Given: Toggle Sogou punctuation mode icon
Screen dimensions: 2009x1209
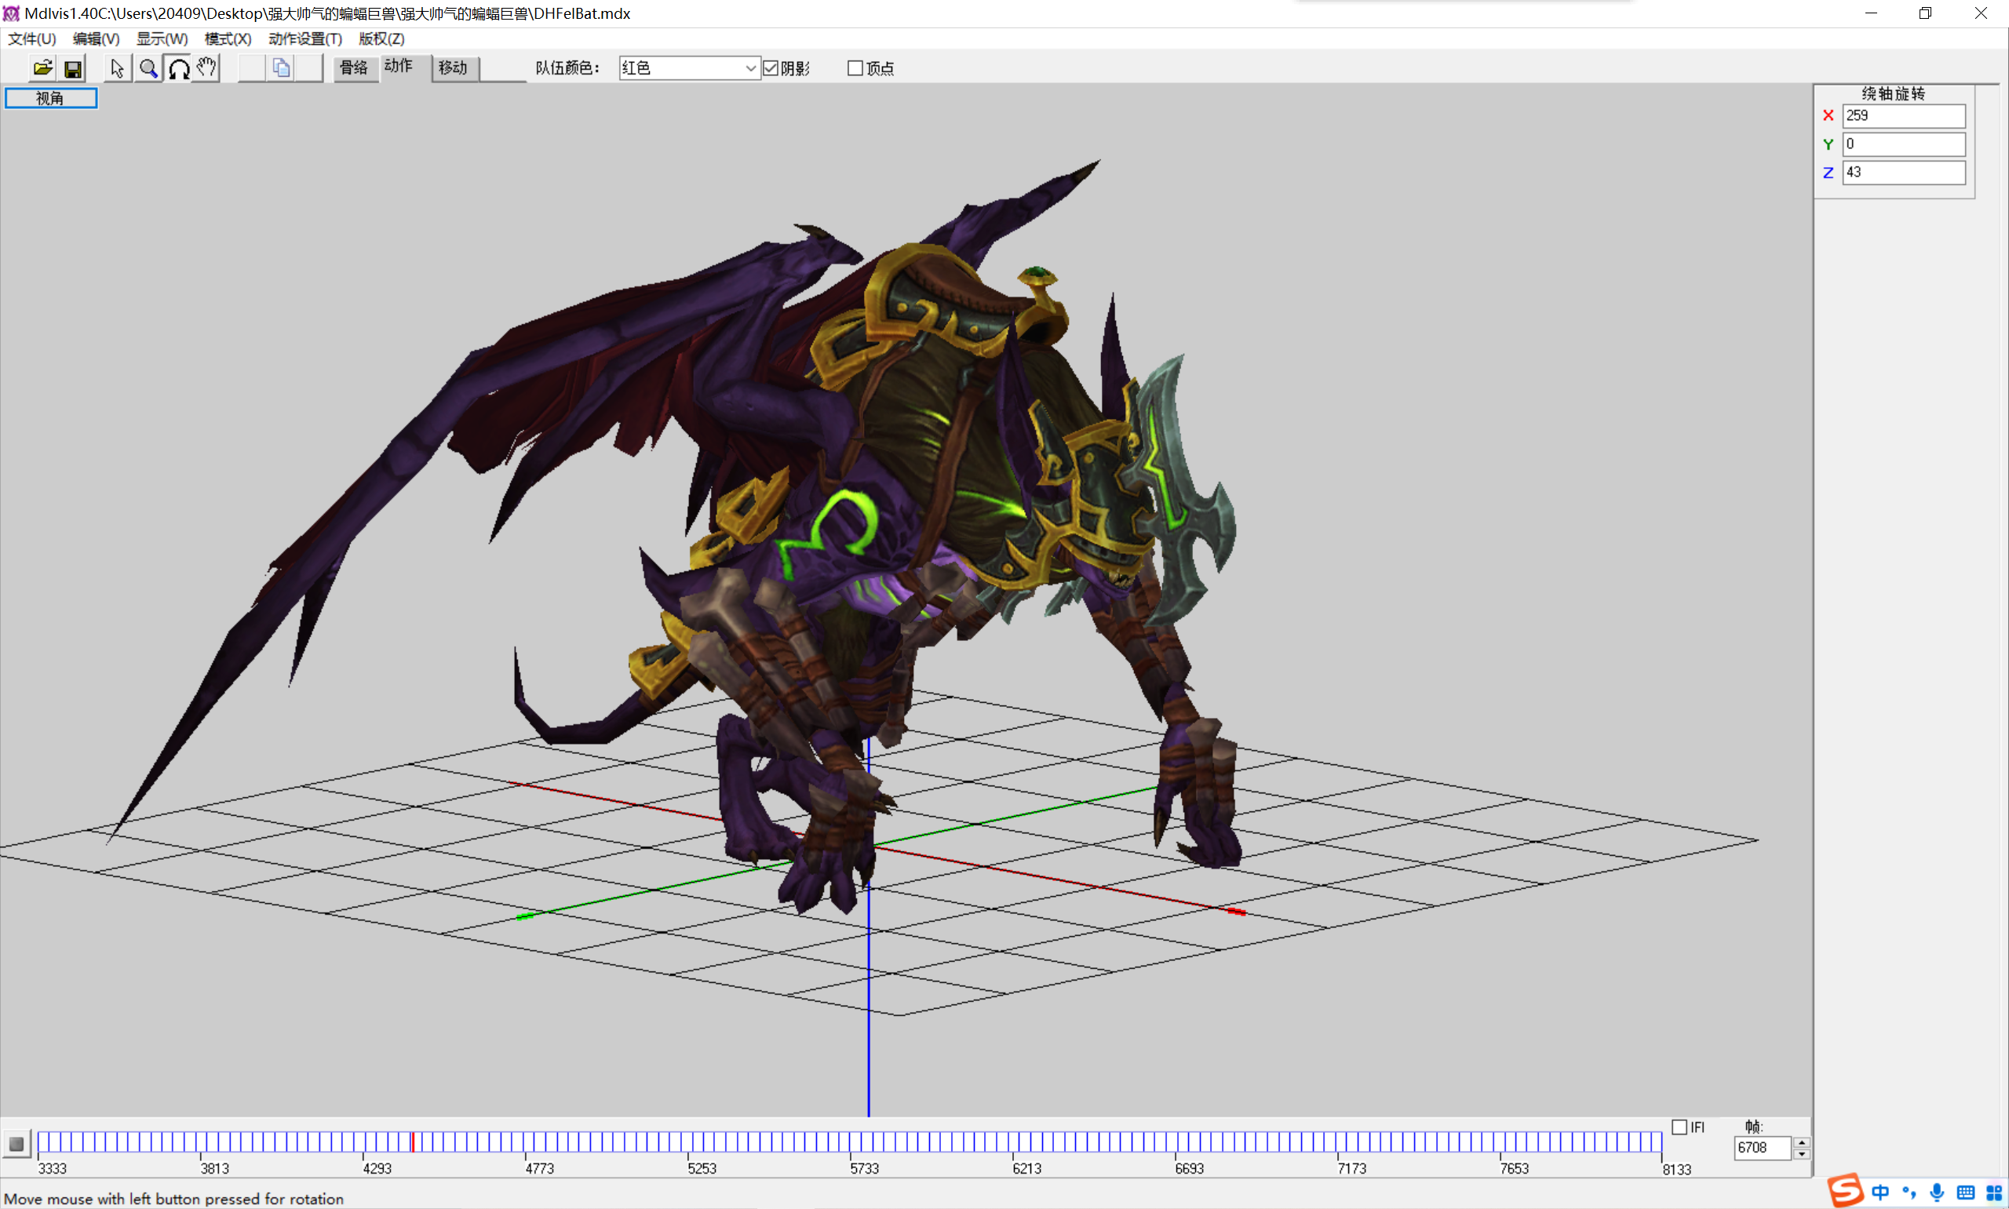Looking at the screenshot, I should [x=1909, y=1193].
